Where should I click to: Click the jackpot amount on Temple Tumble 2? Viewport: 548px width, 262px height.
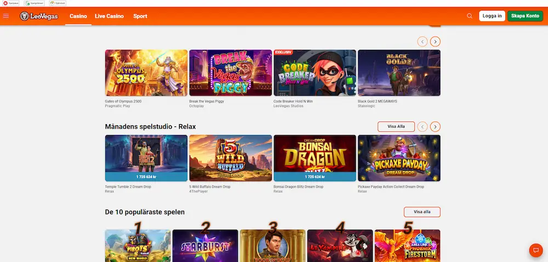[x=146, y=177]
